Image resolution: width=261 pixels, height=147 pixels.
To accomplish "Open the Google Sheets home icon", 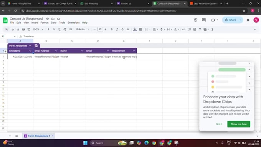I will (5, 20).
